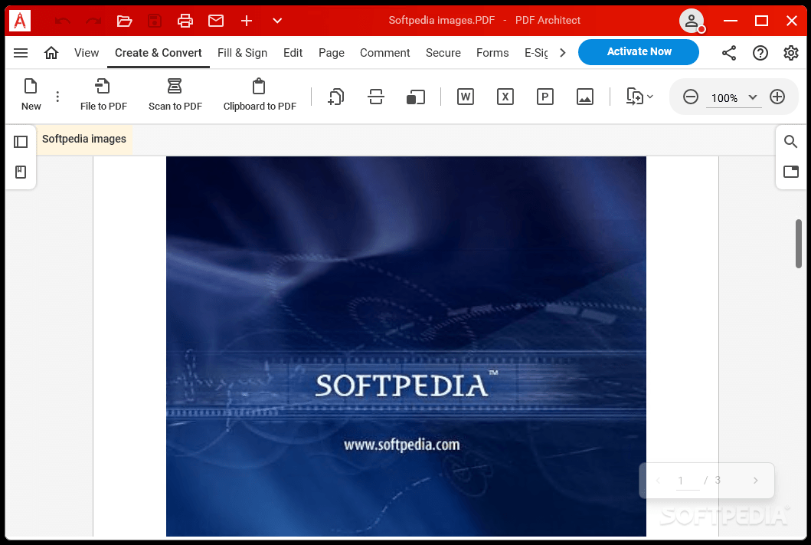Go to the Home screen
The height and width of the screenshot is (545, 811).
(51, 53)
